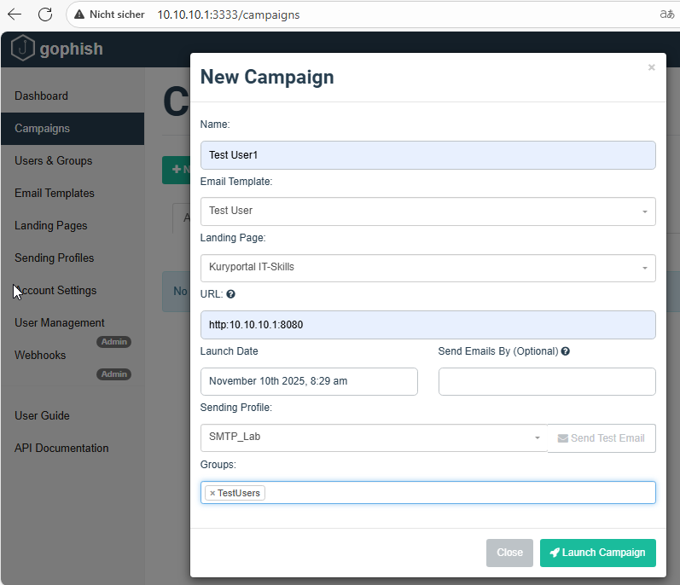Viewport: 680px width, 585px height.
Task: Click the browser address bar URL
Action: (228, 14)
